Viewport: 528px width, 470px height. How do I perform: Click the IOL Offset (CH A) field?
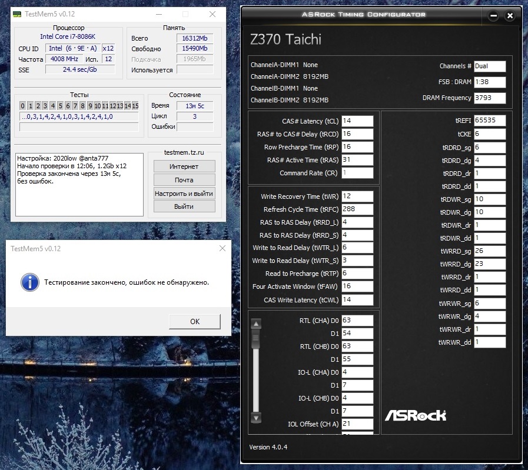pos(357,424)
